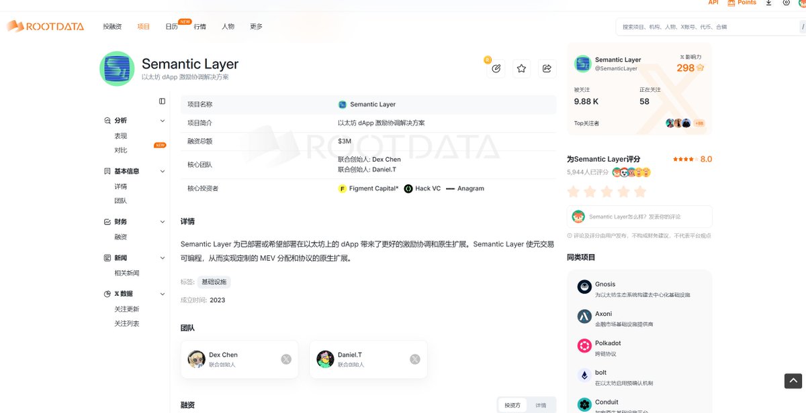Viewport: 806px width, 413px height.
Task: Click the comment box for Semantic Layer
Action: tap(639, 217)
